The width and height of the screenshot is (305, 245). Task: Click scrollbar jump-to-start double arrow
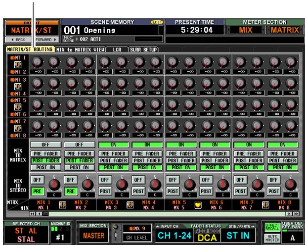tap(33, 214)
